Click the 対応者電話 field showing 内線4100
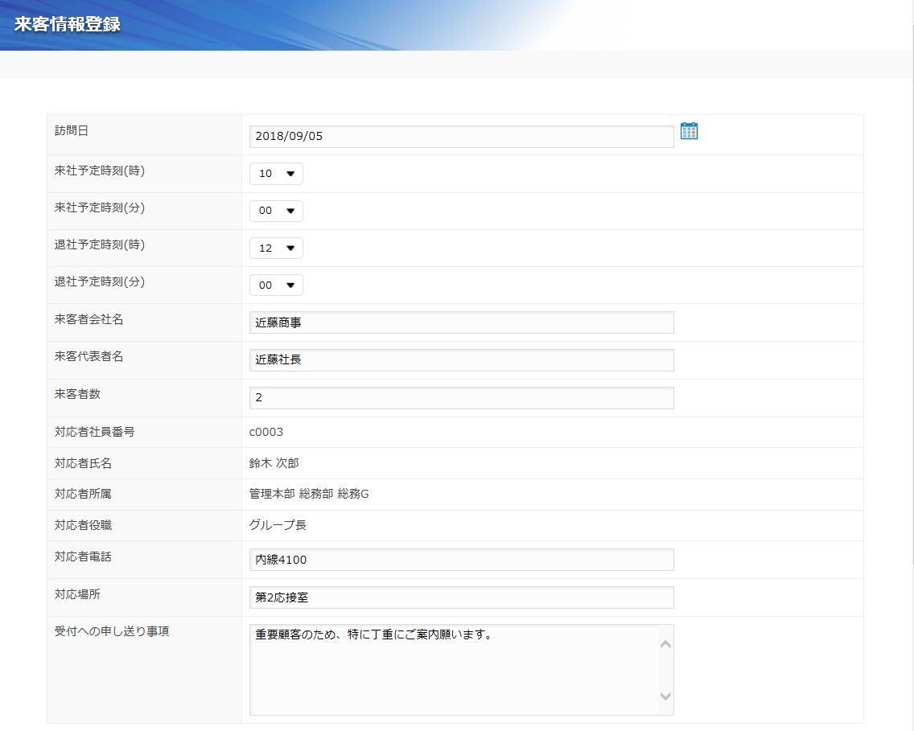Viewport: 914px width, 731px height. [x=461, y=560]
